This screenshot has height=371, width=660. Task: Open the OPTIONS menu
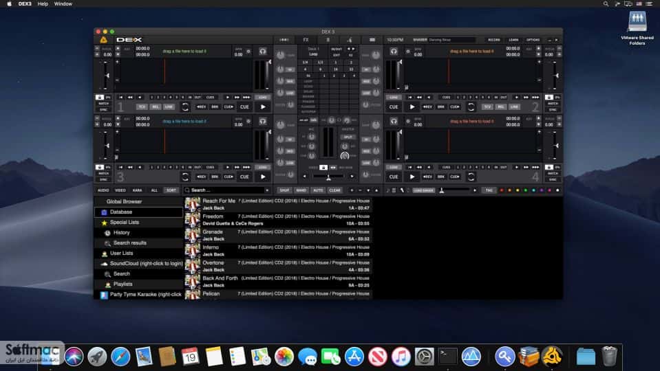(533, 40)
